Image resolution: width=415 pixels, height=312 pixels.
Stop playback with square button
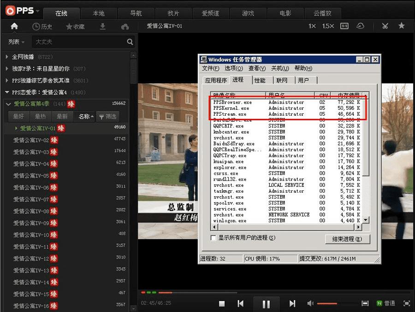(x=222, y=304)
